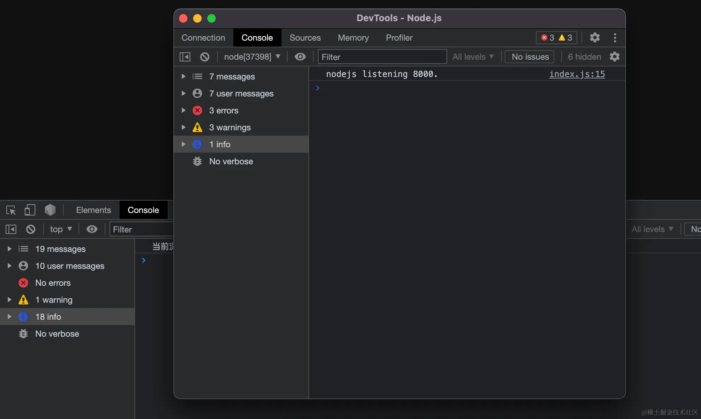Toggle live expression eye in Node.js console
Viewport: 701px width, 419px height.
(x=300, y=57)
